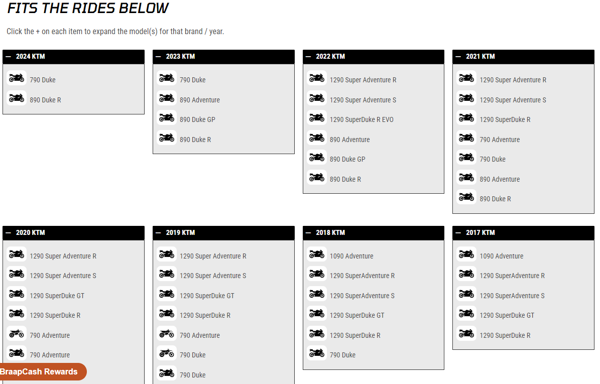Viewport: 600px width, 384px height.
Task: Select 790 Duke under 2018 KTM
Action: pos(342,355)
